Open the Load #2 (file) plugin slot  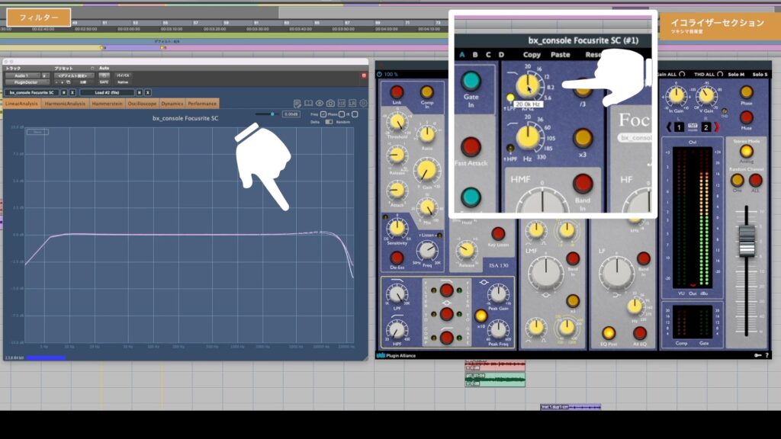coord(107,92)
